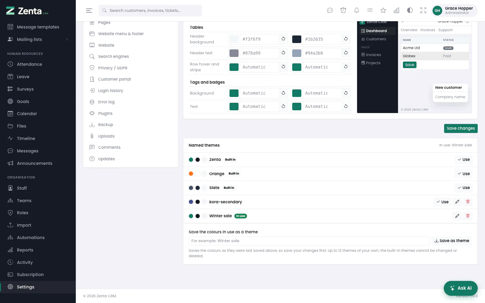485x303 pixels.
Task: Open Attendance in the sidebar
Action: [38, 64]
